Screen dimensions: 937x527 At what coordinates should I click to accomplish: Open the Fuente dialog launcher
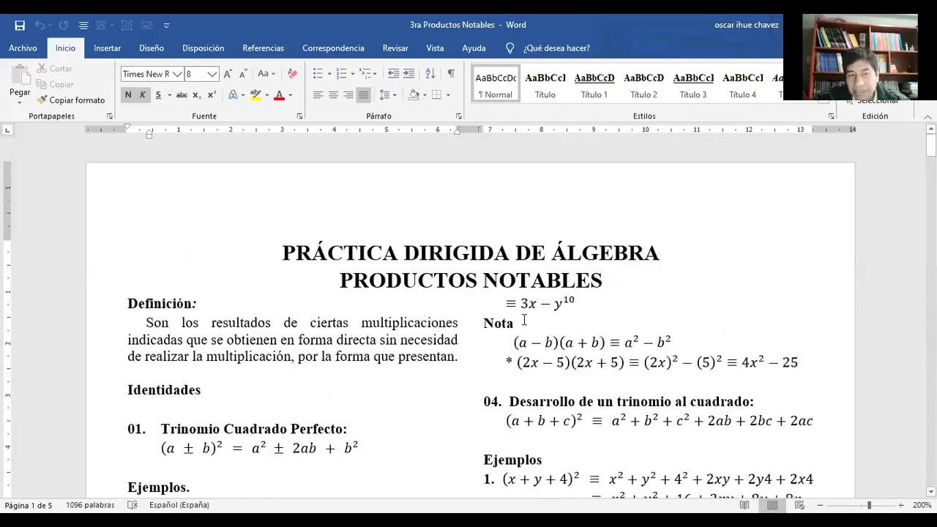299,116
